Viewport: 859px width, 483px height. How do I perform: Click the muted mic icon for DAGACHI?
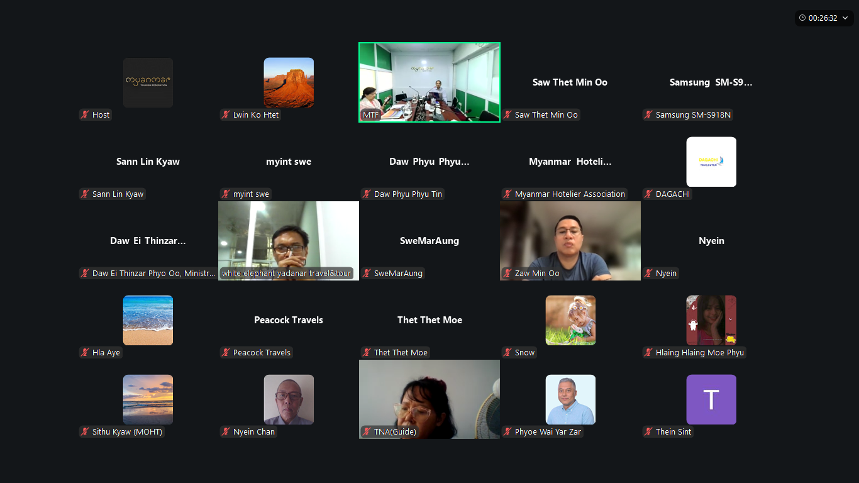(x=648, y=194)
